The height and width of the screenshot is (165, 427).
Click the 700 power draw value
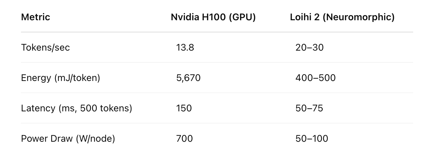tap(184, 139)
